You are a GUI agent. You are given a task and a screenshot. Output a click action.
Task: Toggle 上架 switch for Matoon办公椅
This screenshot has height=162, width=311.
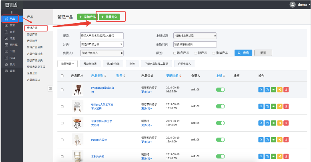pos(221,140)
